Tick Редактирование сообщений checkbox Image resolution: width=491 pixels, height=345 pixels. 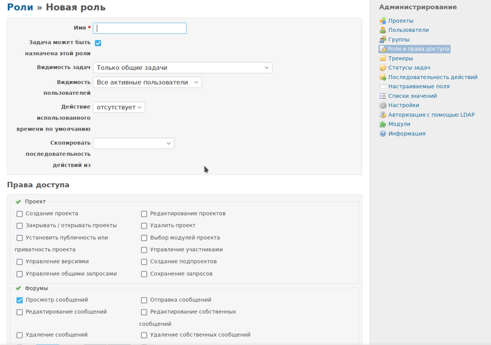[20, 312]
